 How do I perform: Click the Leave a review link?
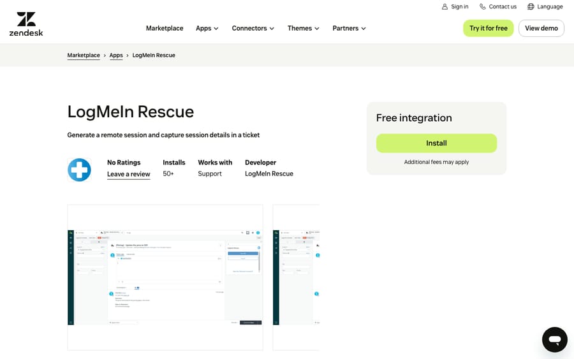coord(128,174)
